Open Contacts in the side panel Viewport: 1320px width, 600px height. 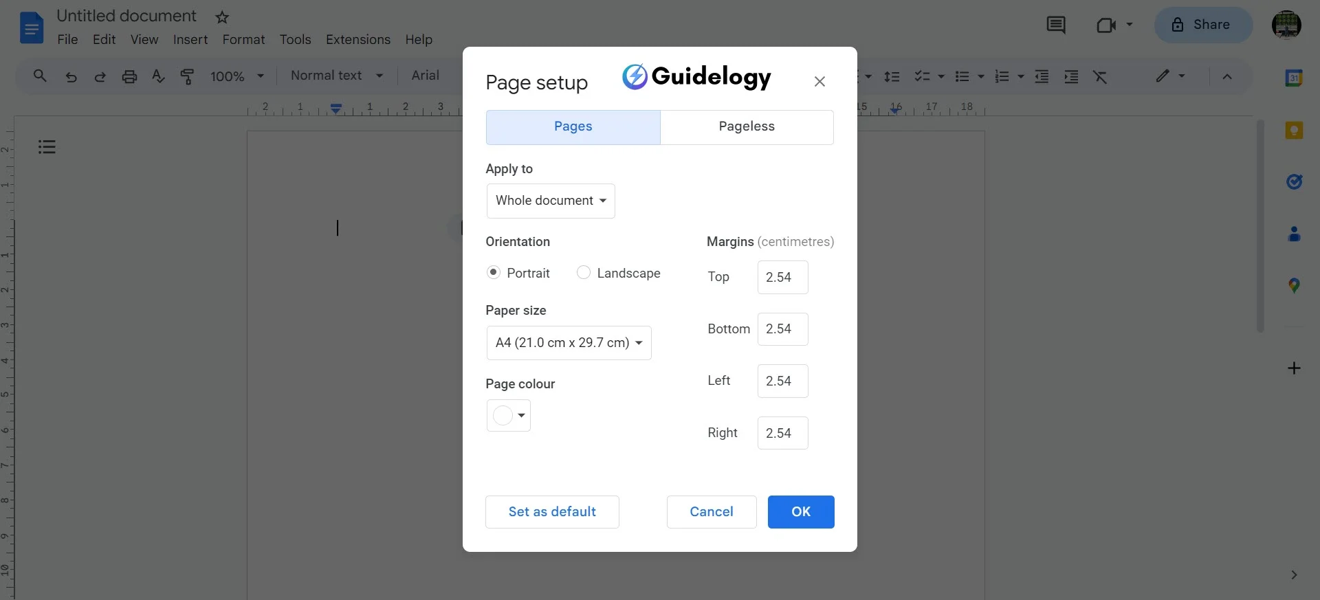point(1294,234)
